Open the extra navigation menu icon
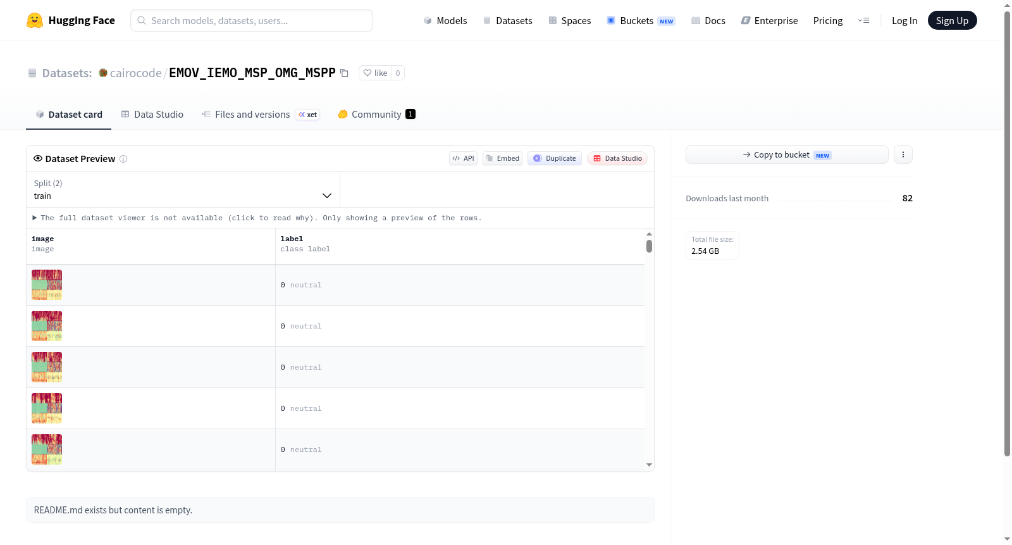 863,20
